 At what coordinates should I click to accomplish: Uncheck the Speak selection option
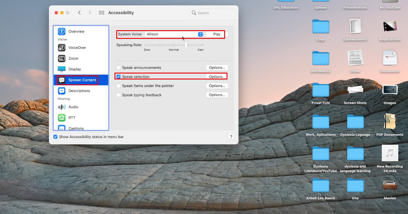tap(118, 77)
